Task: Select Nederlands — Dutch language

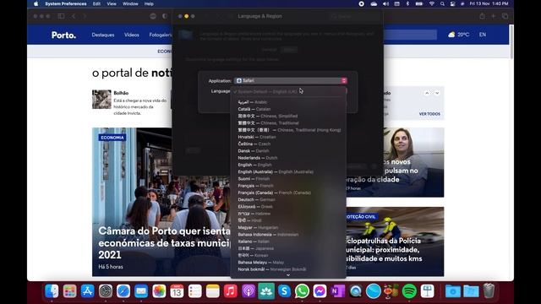Action: pos(288,158)
